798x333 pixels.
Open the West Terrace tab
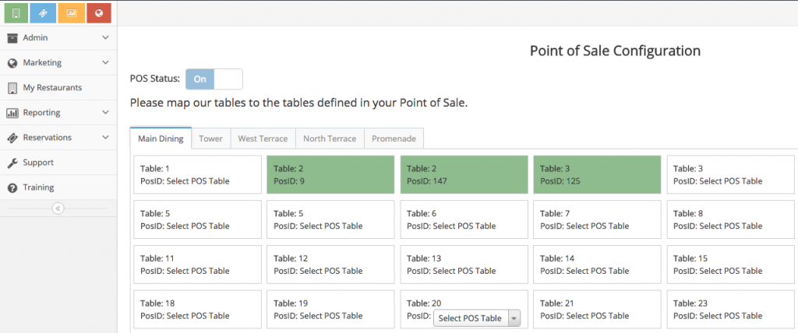pyautogui.click(x=263, y=138)
